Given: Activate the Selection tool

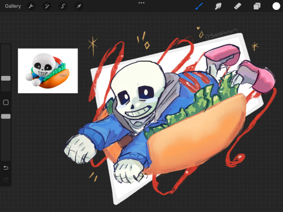Looking at the screenshot, I should [x=63, y=6].
